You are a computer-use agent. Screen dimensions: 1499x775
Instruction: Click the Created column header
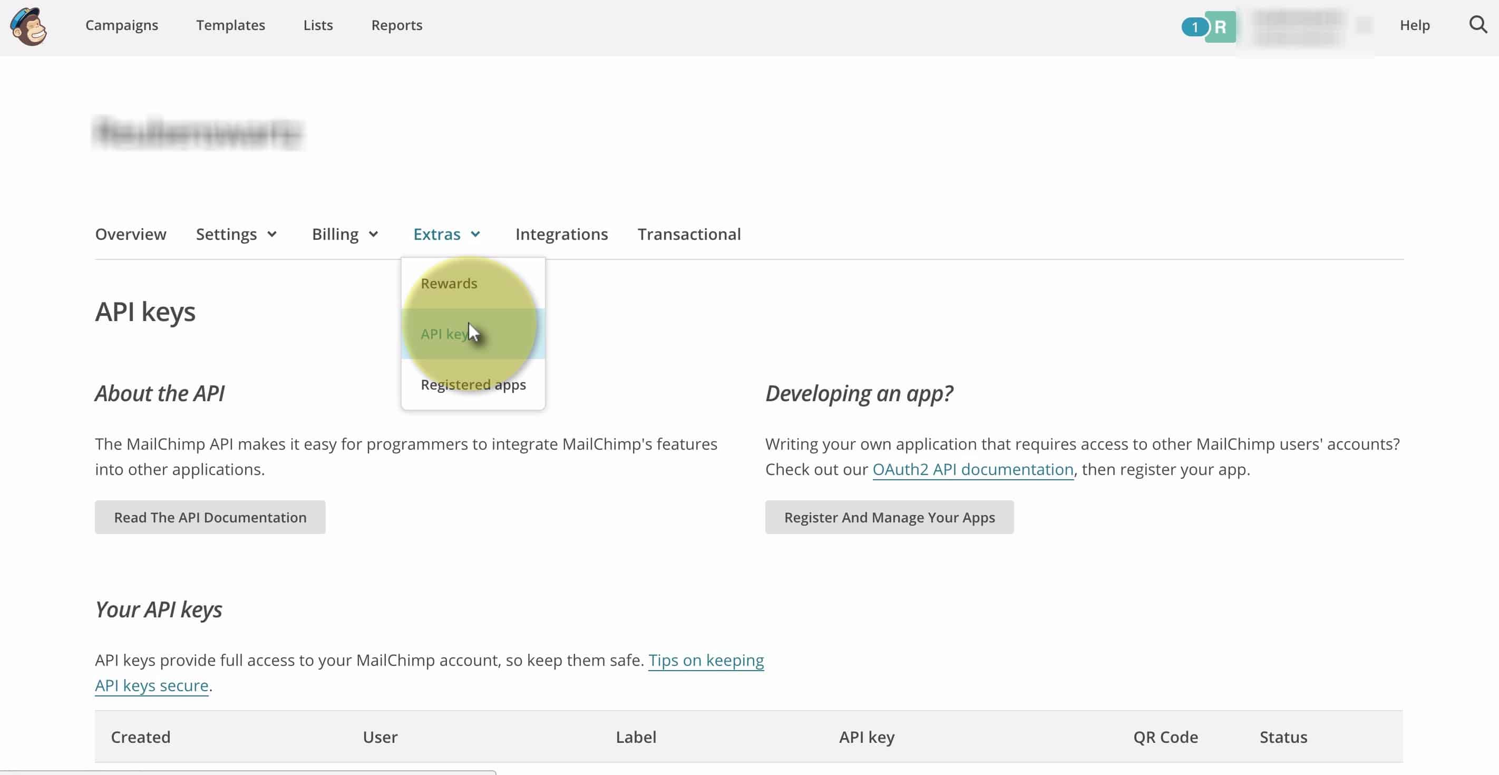(140, 737)
